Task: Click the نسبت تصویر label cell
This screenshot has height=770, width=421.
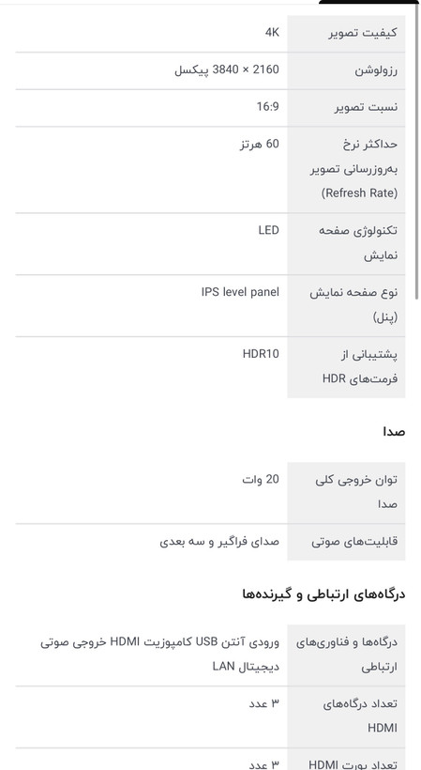Action: click(346, 108)
